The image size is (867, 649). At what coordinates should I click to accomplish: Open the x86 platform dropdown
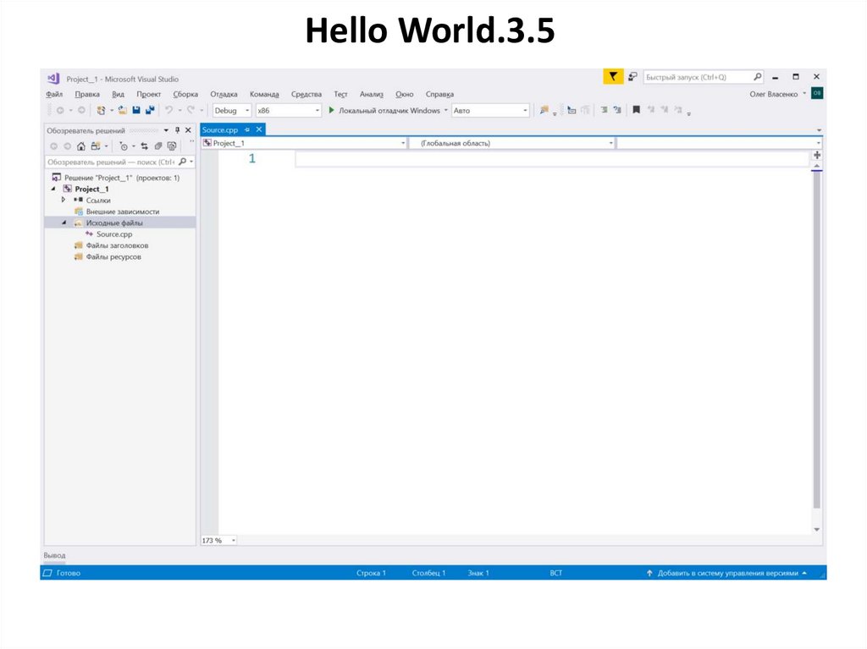tap(288, 111)
